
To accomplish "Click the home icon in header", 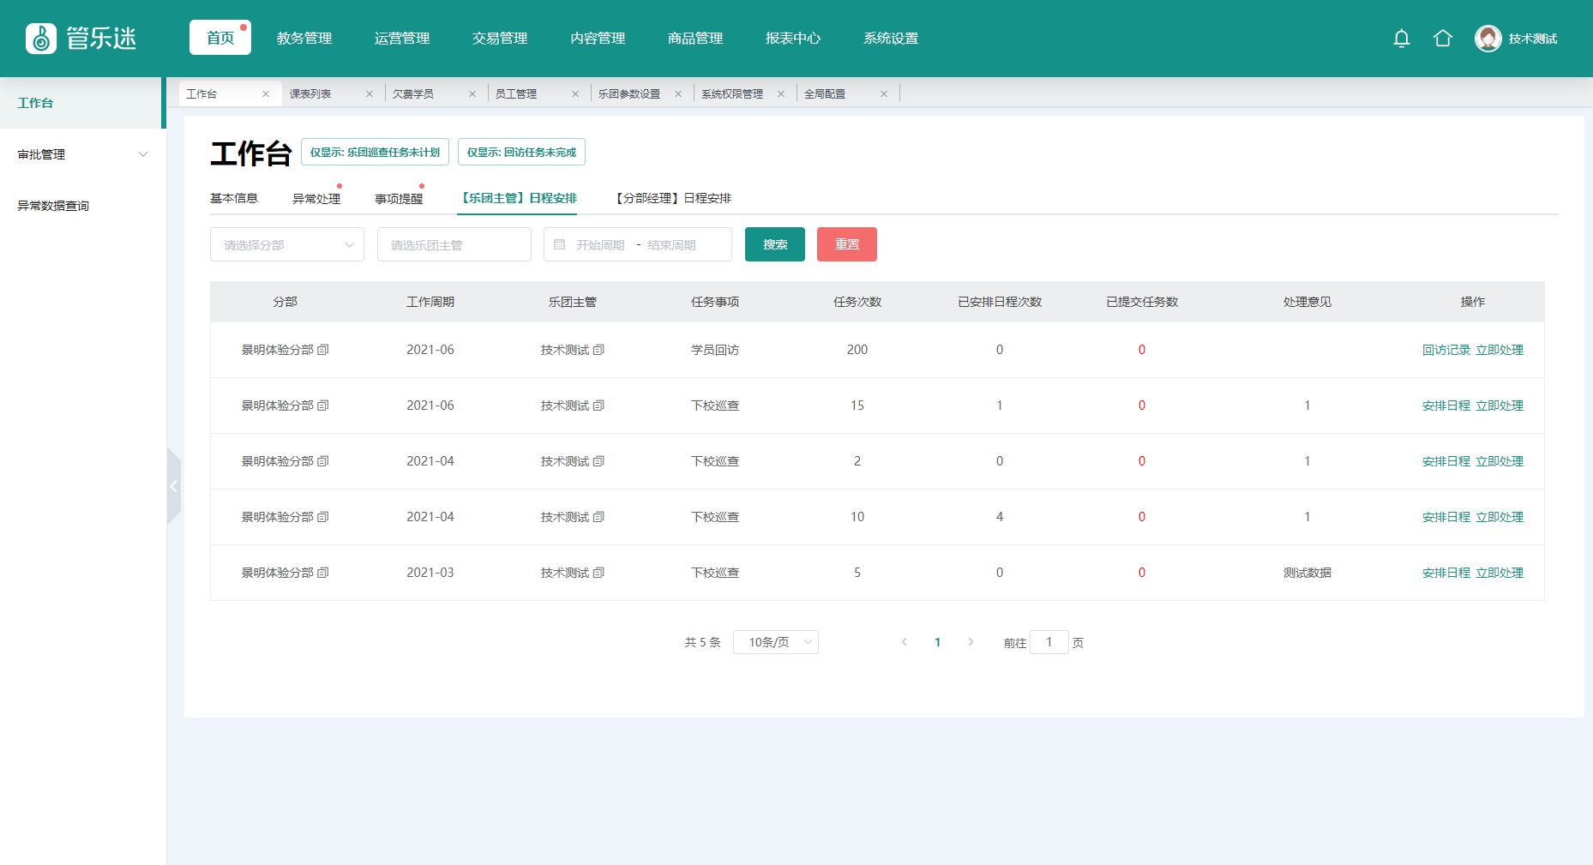I will pos(1442,39).
